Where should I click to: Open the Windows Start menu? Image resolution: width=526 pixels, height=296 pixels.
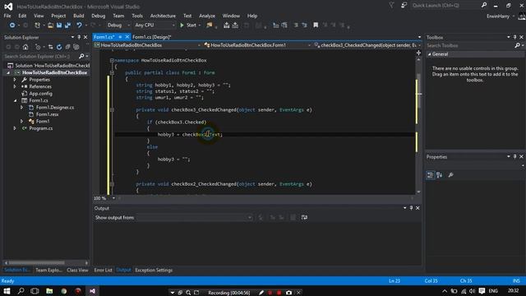coord(7,291)
